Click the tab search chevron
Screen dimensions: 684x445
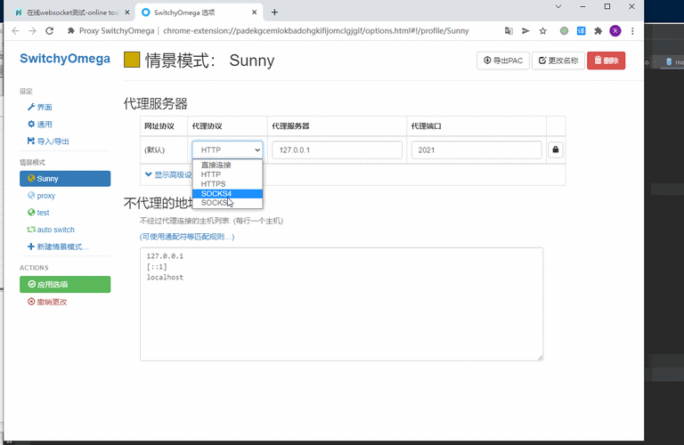tap(558, 6)
